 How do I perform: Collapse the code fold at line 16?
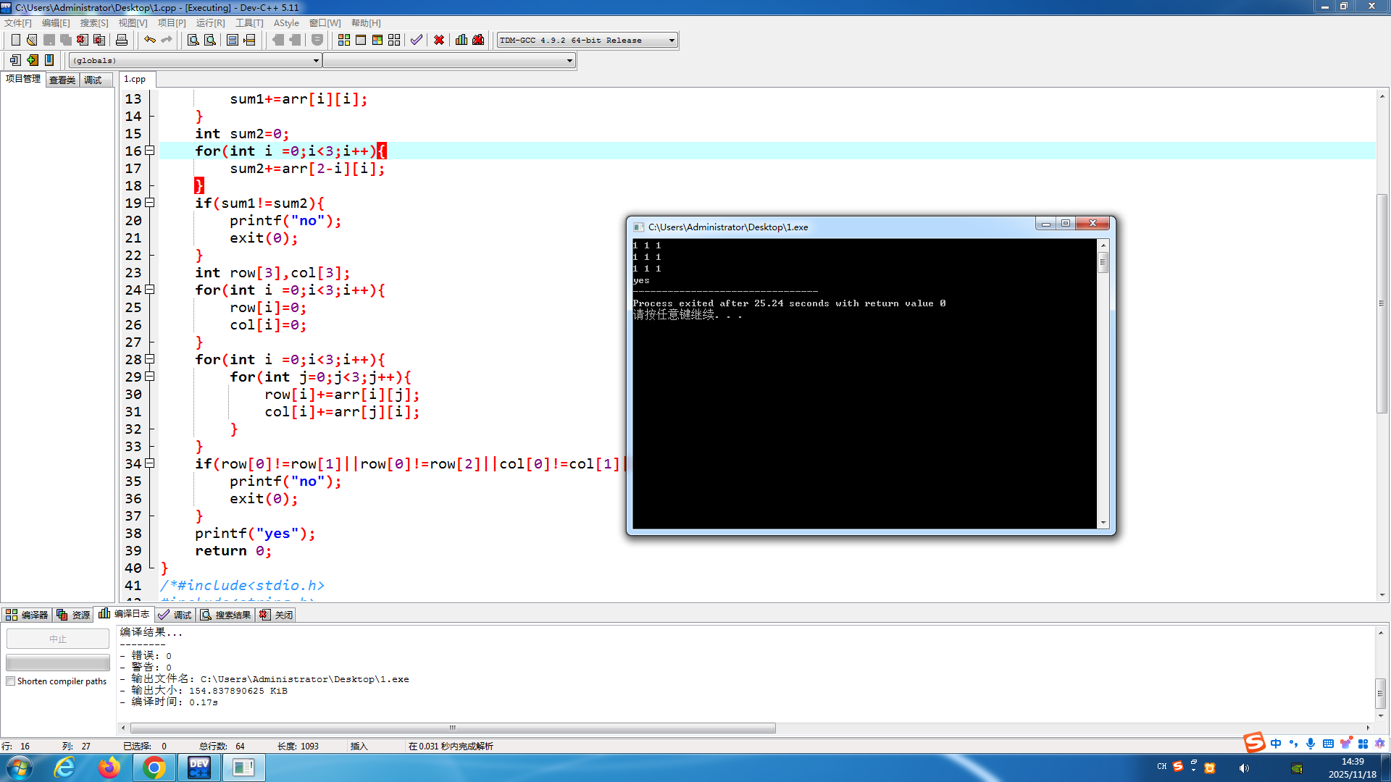(150, 151)
